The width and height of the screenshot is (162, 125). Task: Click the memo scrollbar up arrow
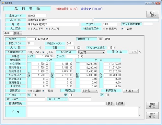coord(139,108)
